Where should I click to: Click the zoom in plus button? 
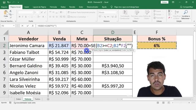(x=189, y=103)
